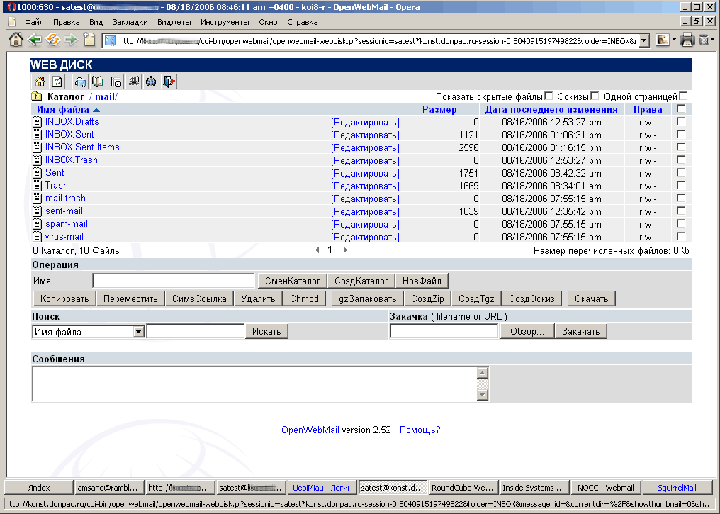Viewport: 720px width, 514px height.
Task: Open the Помощь? help link
Action: [420, 430]
